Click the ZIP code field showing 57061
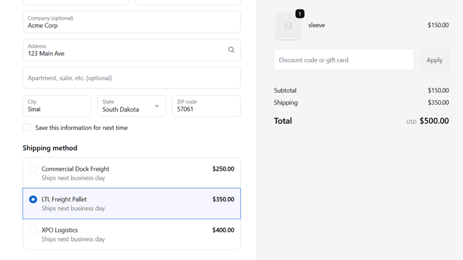This screenshot has height=260, width=463. pos(206,106)
